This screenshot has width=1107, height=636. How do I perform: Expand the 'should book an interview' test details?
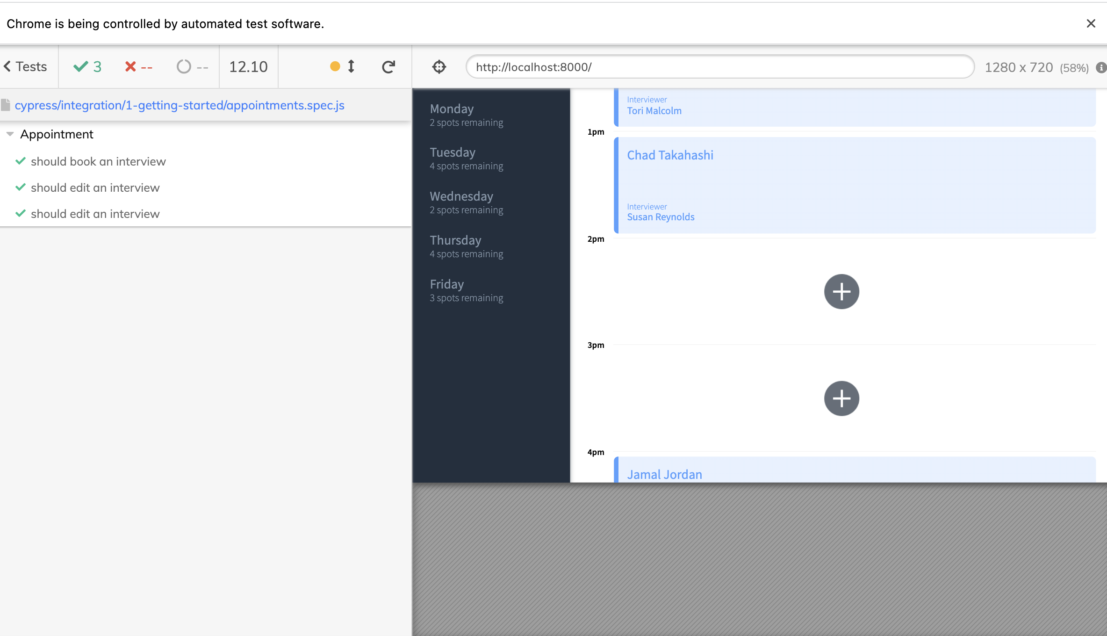(98, 161)
